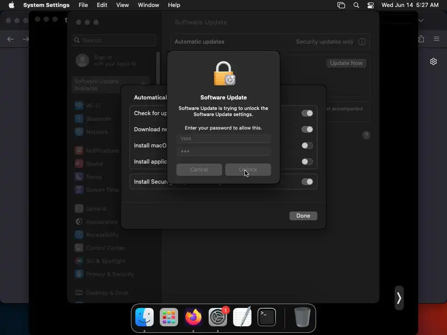Select Notifications in settings sidebar
Image resolution: width=447 pixels, height=335 pixels.
coord(97,150)
